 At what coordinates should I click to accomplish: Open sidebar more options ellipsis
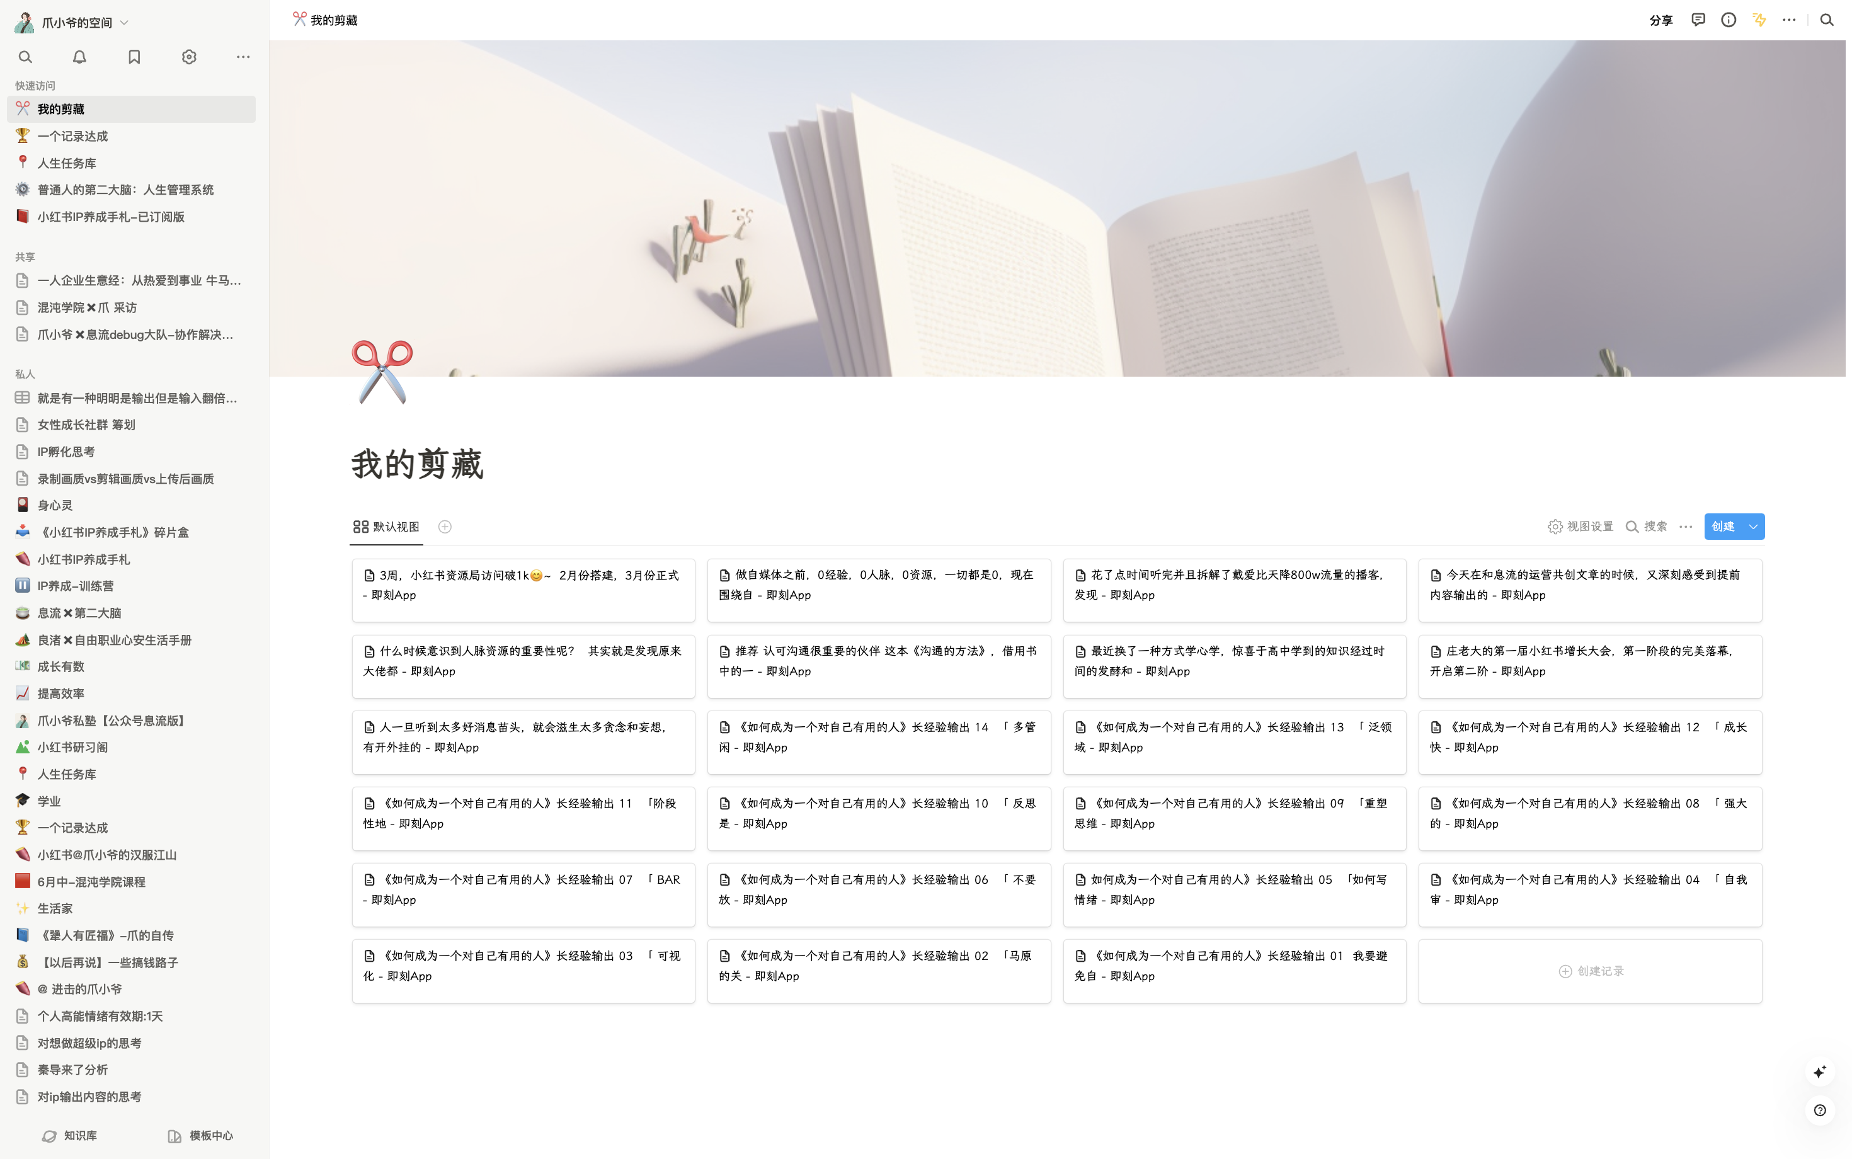(243, 57)
